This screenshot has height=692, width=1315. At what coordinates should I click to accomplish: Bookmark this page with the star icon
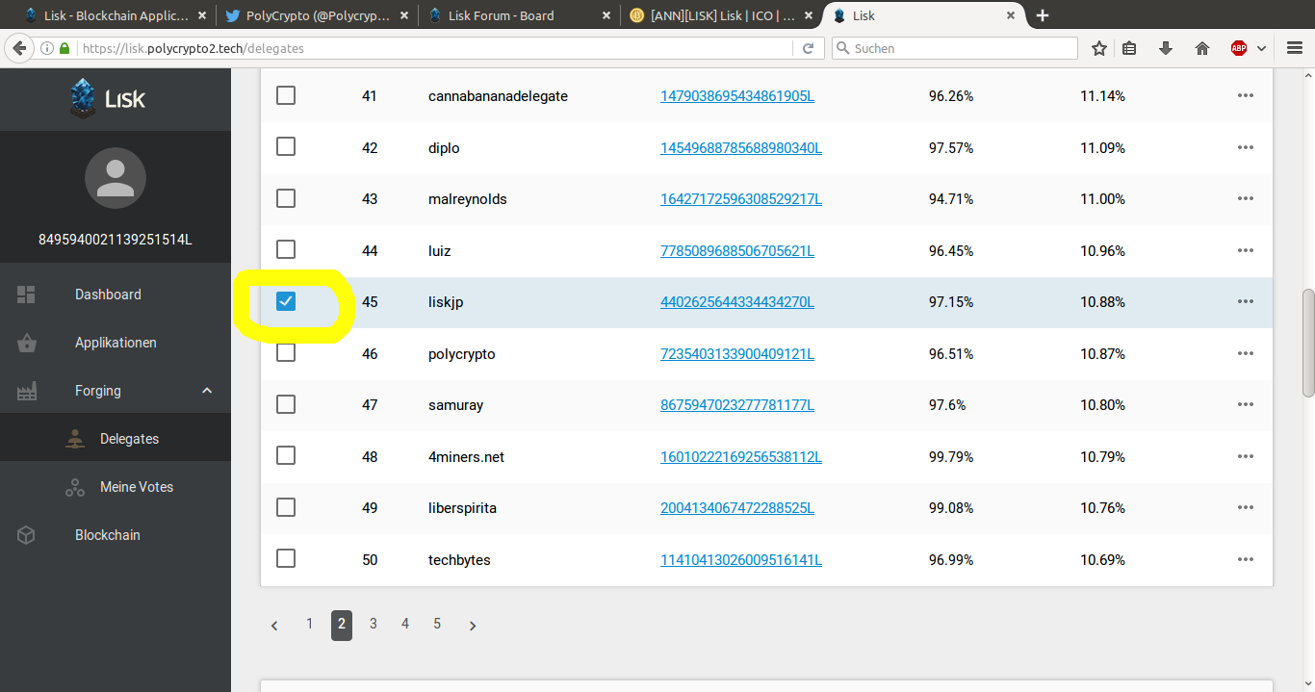point(1099,48)
